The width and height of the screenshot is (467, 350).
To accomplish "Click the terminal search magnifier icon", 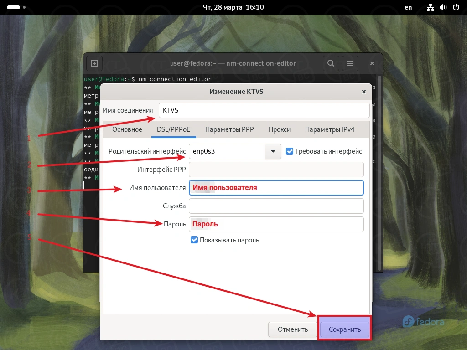I will point(331,63).
